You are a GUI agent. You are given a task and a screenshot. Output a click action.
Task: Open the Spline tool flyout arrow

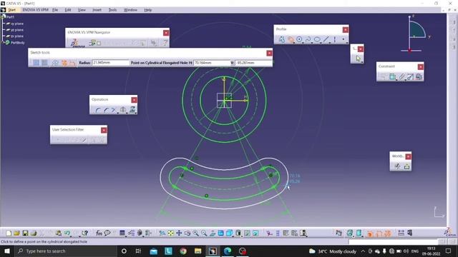coord(312,43)
